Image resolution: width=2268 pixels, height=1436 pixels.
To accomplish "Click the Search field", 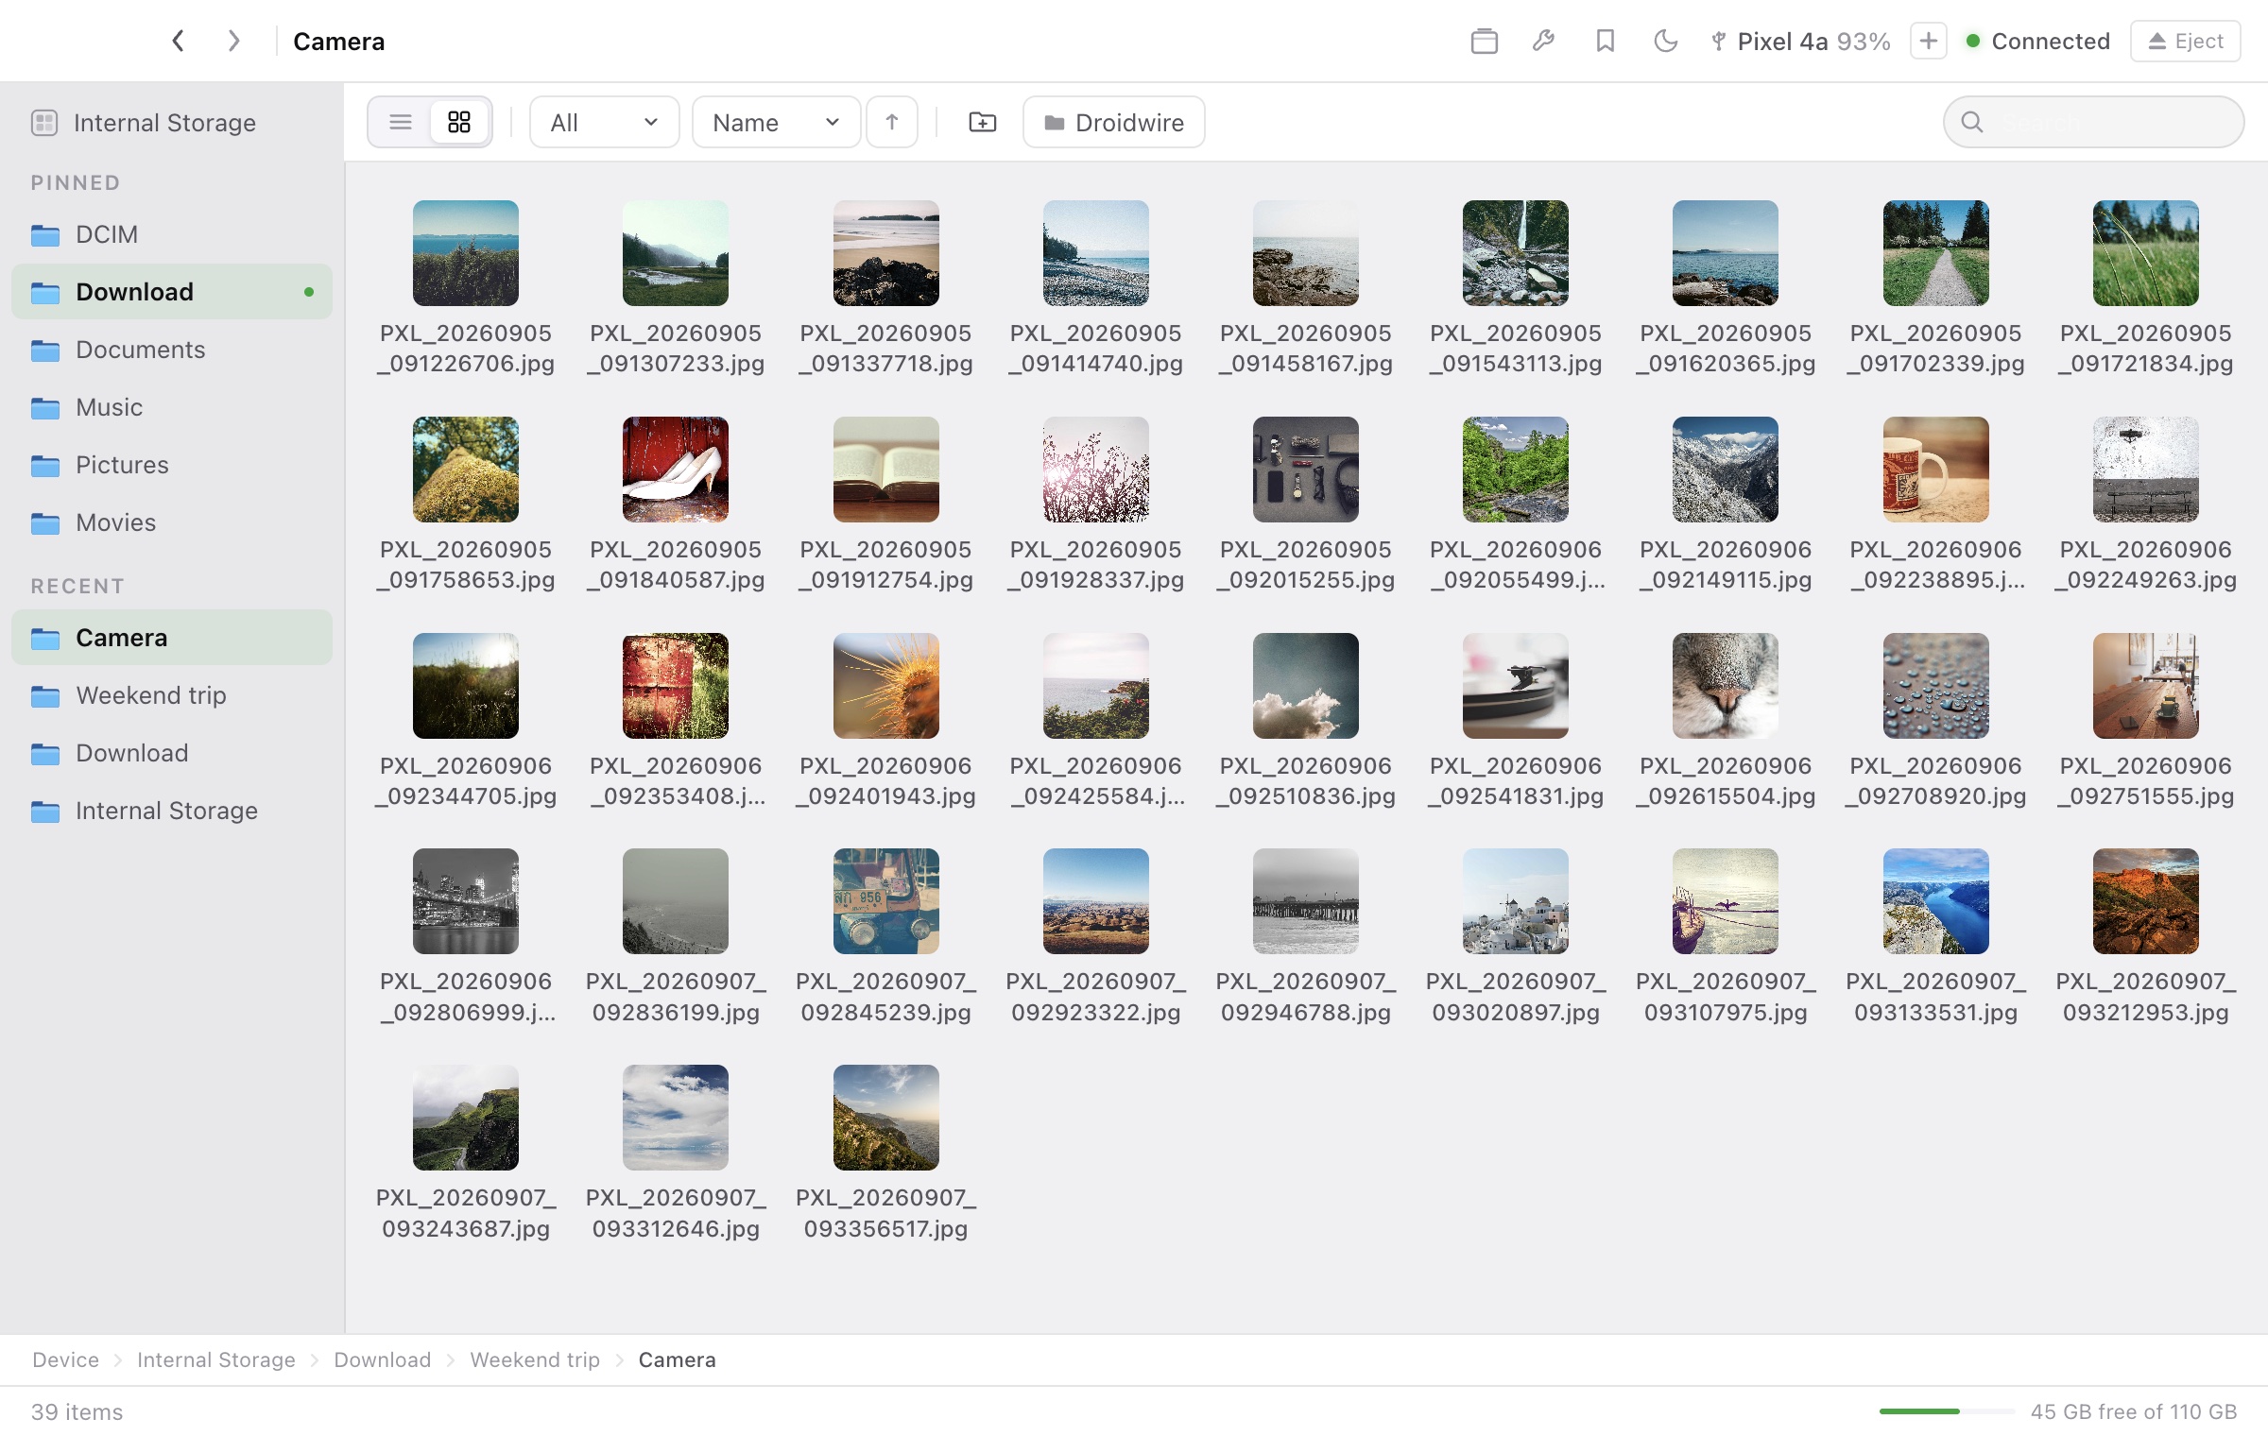I will coord(2093,122).
